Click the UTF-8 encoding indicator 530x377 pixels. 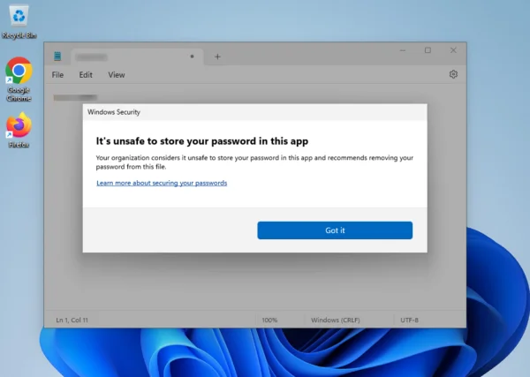click(409, 320)
